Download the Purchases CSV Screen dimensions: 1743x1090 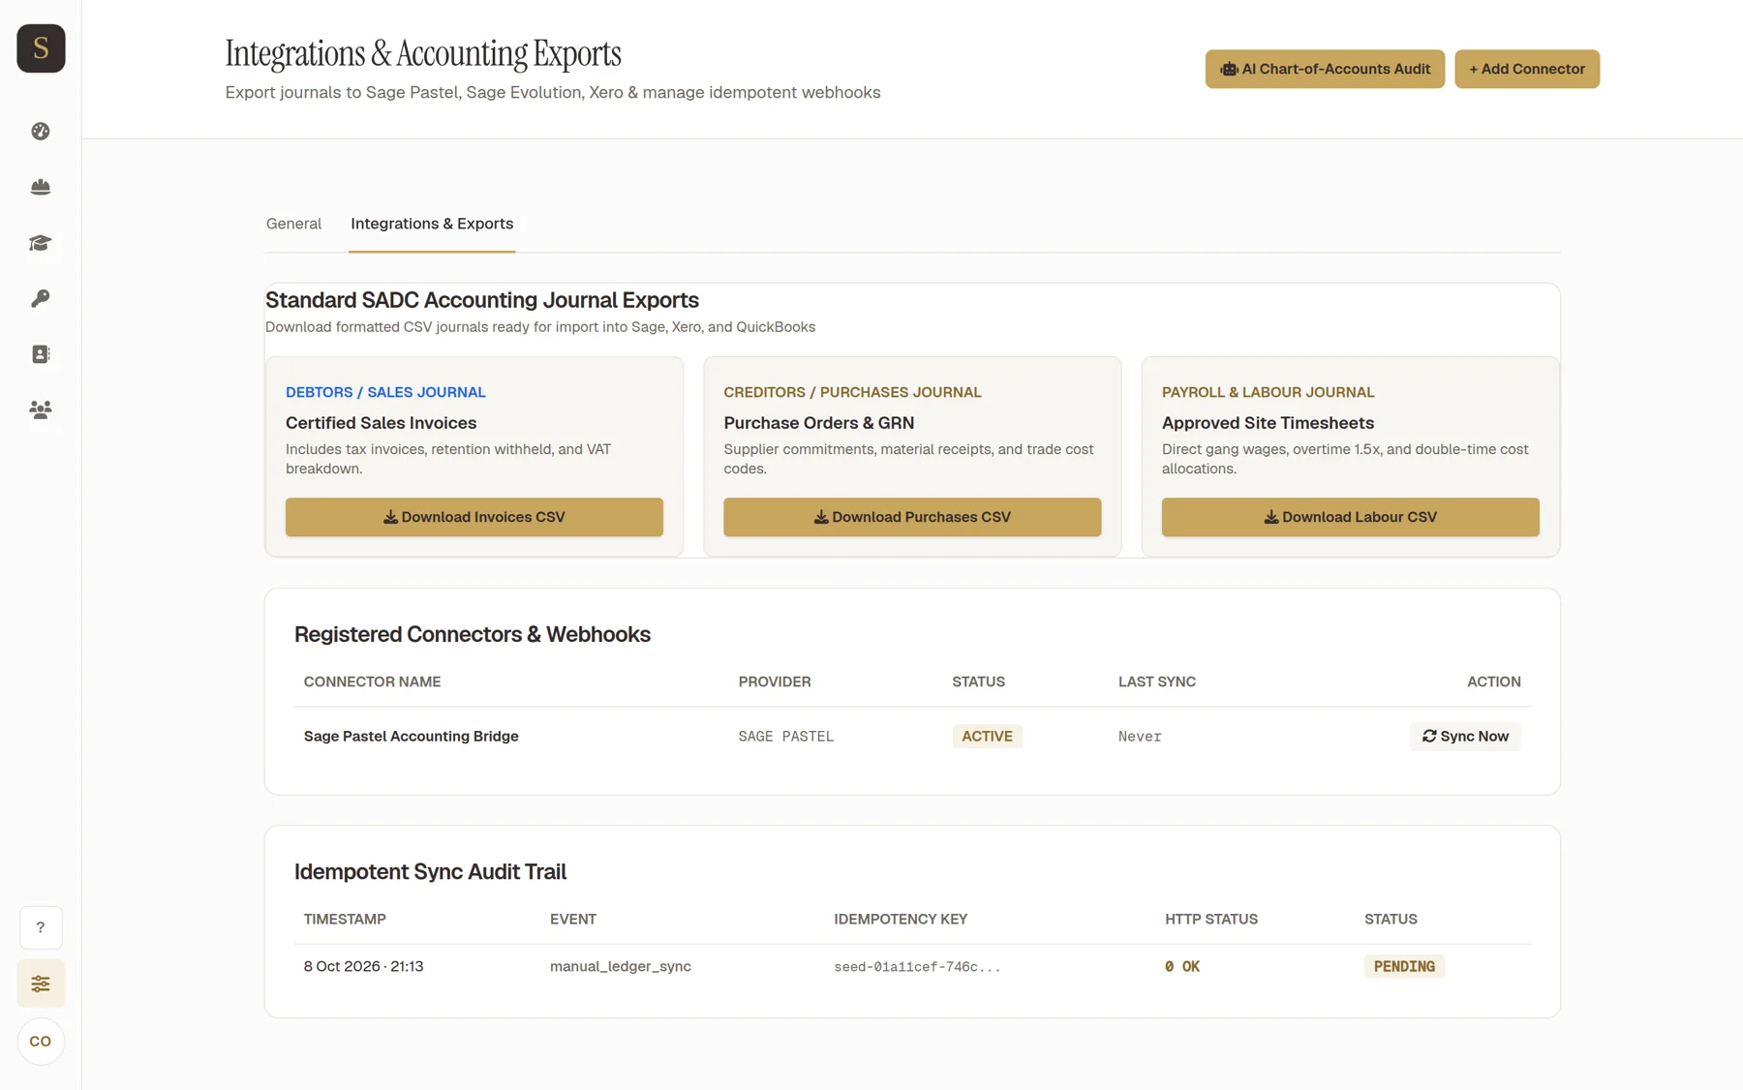(x=912, y=517)
